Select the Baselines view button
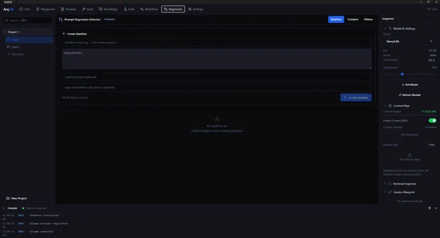440x238 pixels. [x=336, y=19]
